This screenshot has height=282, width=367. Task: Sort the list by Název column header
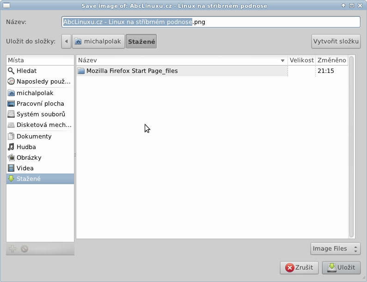[182, 60]
